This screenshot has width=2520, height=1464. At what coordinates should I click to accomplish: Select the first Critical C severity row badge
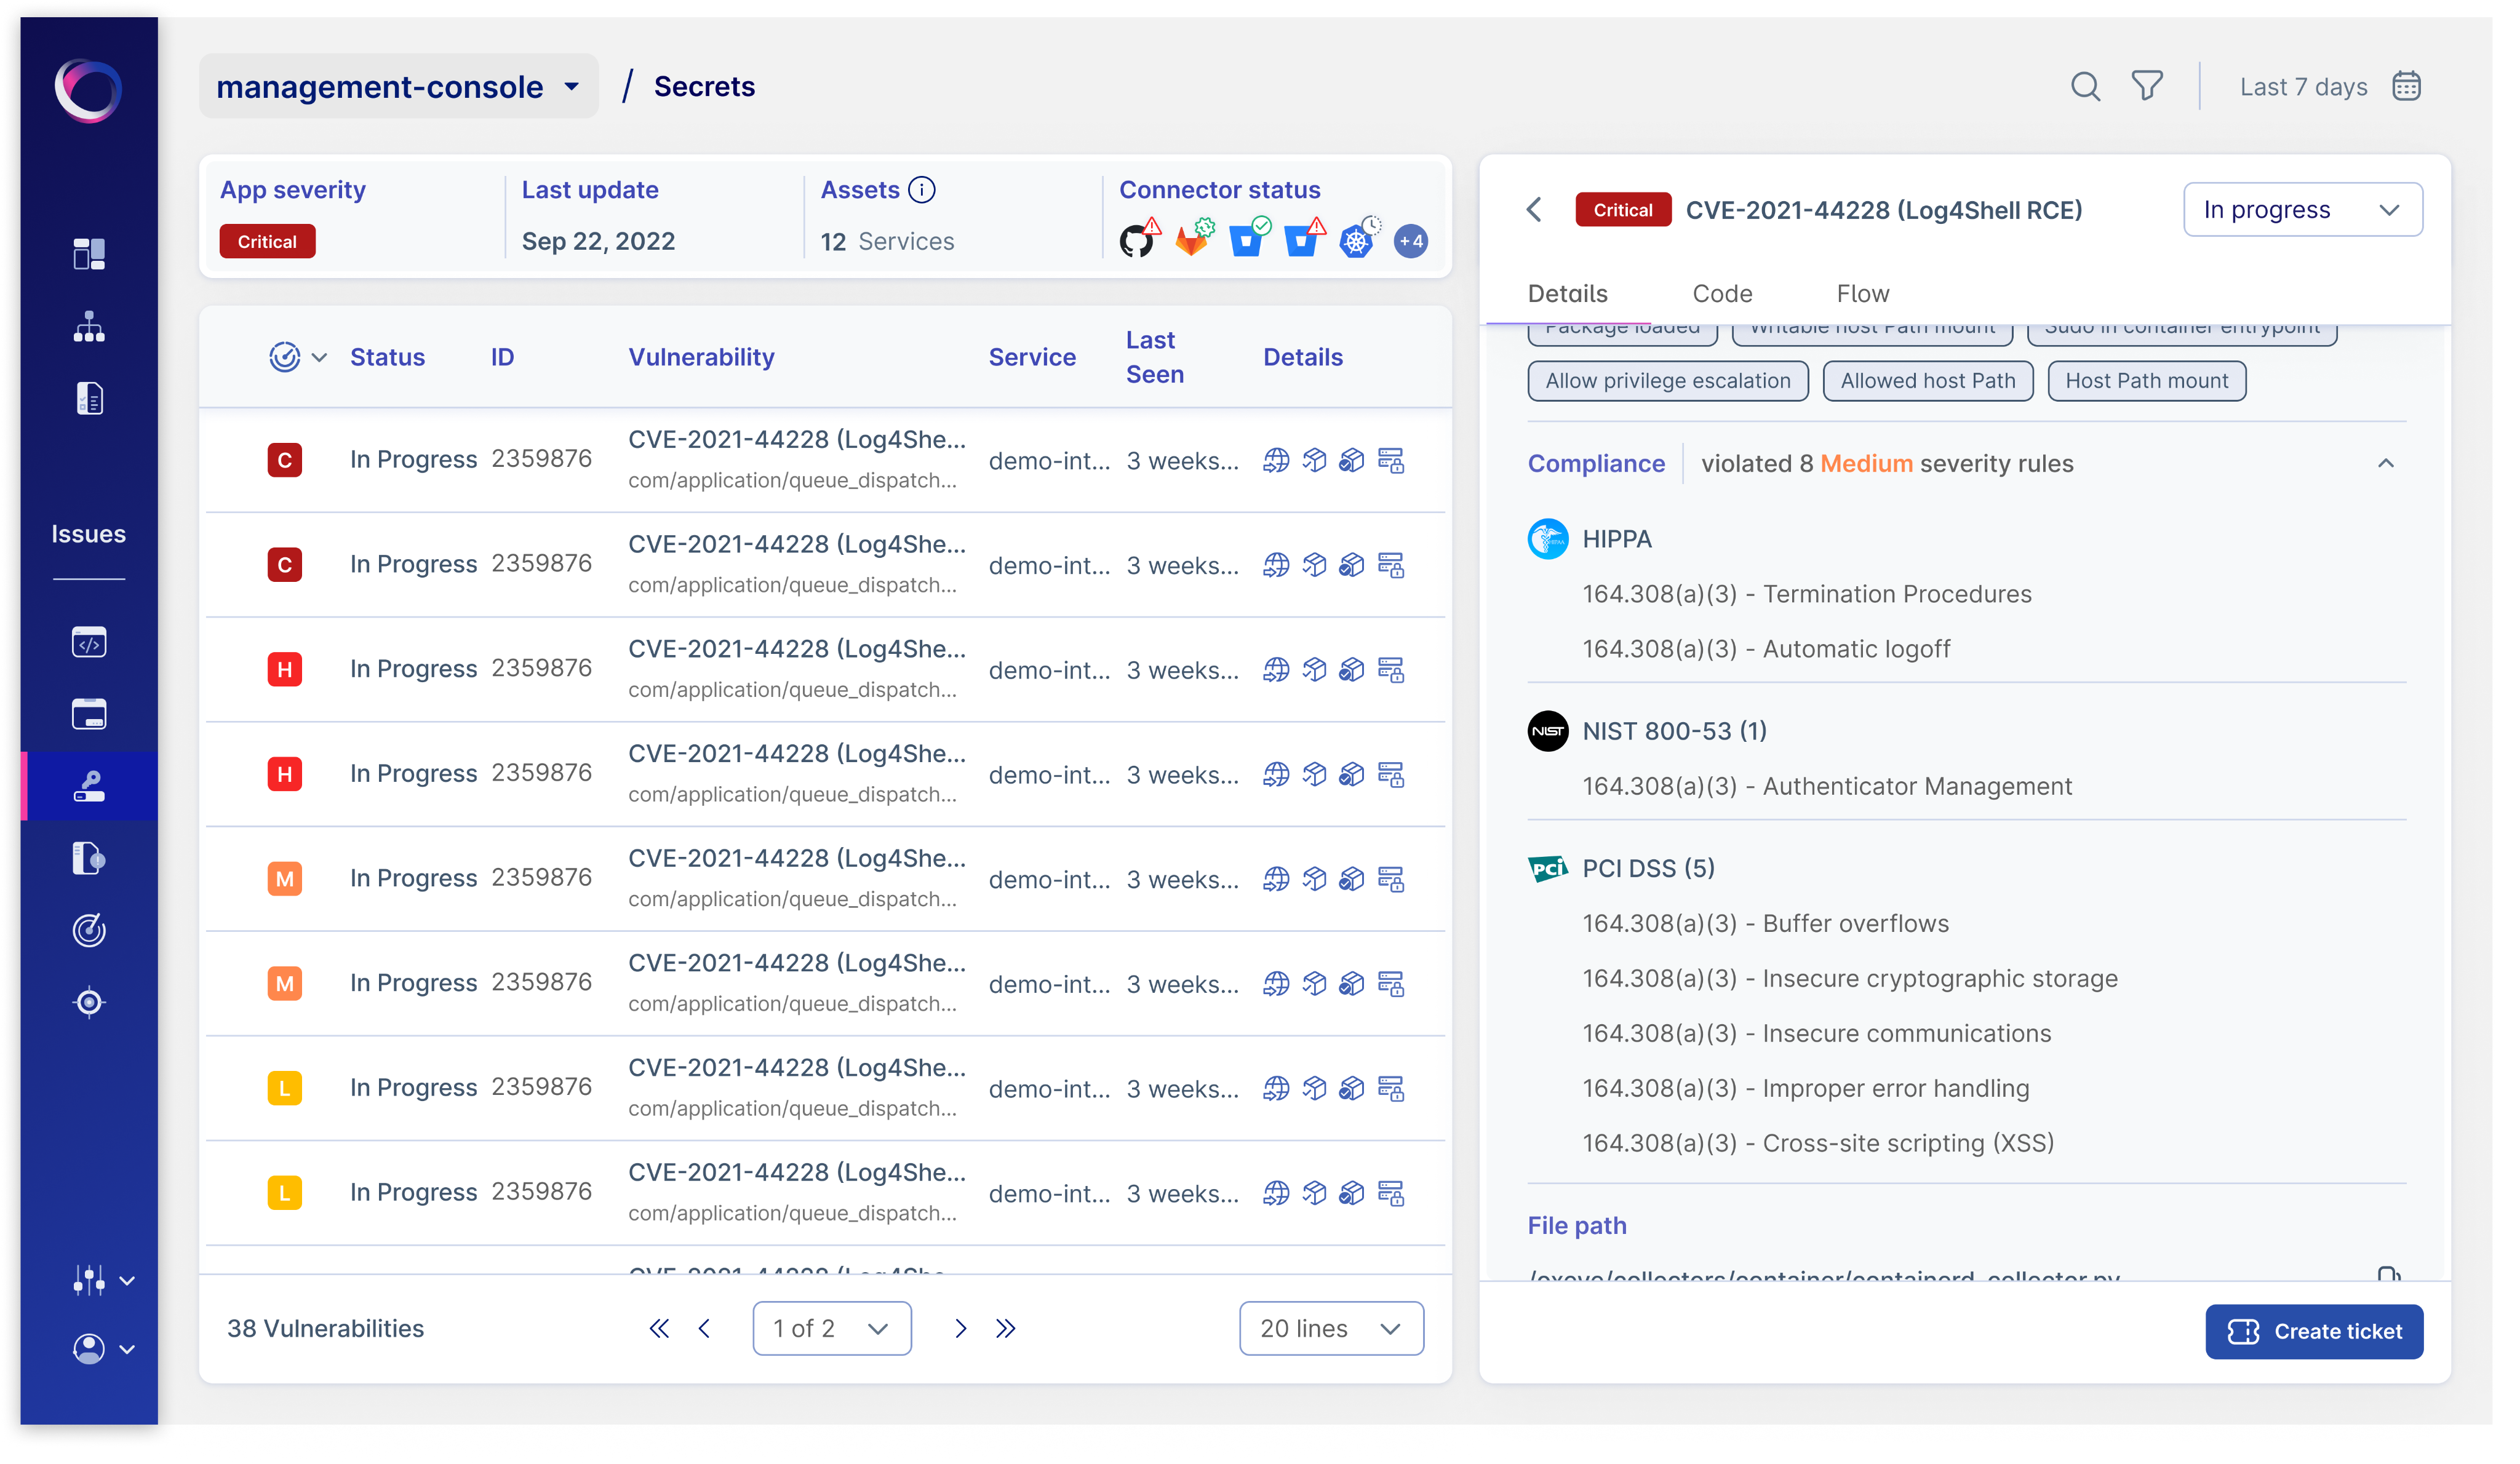[x=285, y=460]
